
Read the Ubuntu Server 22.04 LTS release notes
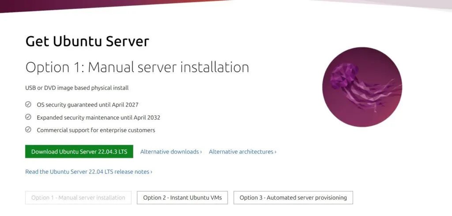coord(89,171)
